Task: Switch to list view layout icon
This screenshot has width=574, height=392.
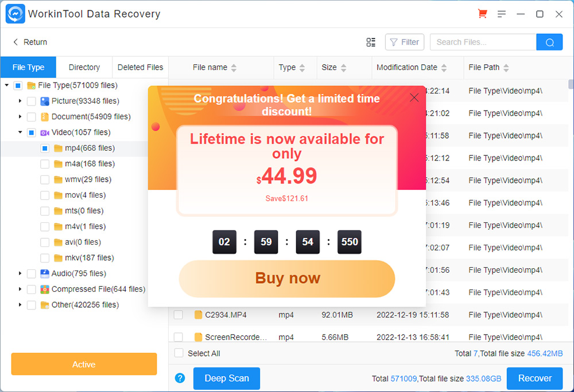Action: tap(371, 42)
